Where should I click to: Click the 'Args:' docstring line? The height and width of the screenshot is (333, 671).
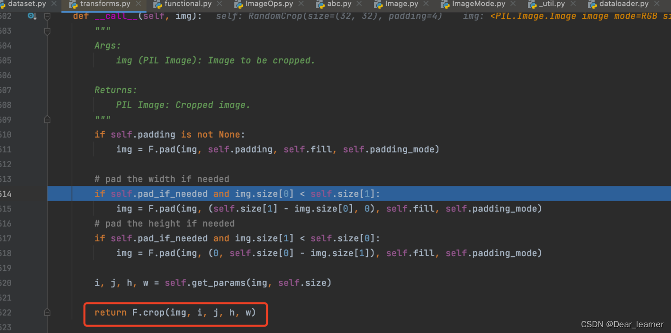(108, 46)
